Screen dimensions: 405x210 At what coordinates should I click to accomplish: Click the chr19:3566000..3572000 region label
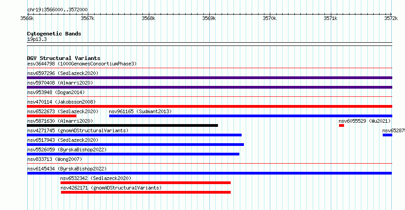[57, 10]
